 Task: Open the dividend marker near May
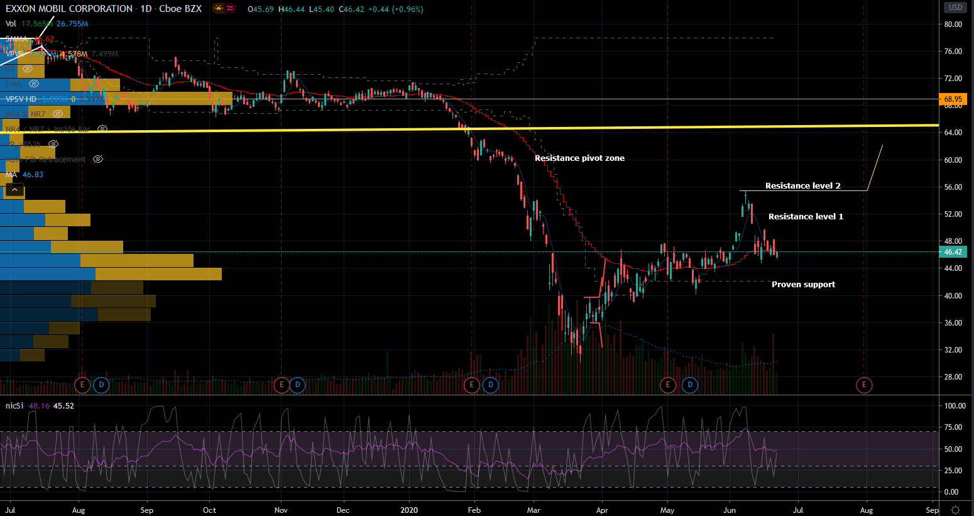coord(690,384)
